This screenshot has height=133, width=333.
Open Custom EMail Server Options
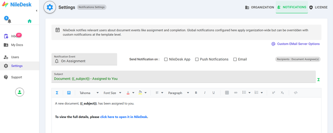(x=295, y=44)
